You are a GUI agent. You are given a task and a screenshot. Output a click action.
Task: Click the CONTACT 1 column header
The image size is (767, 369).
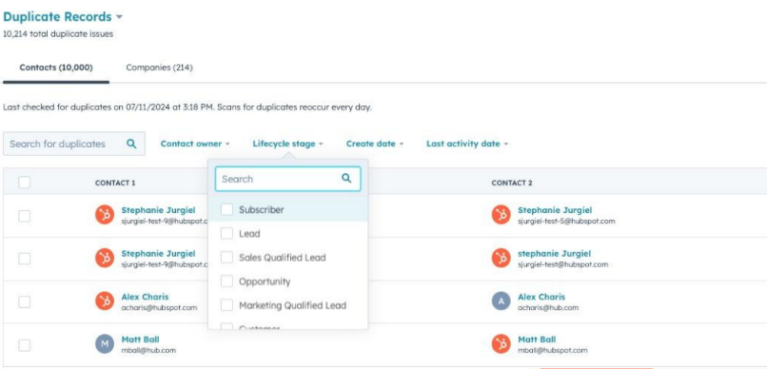(115, 183)
